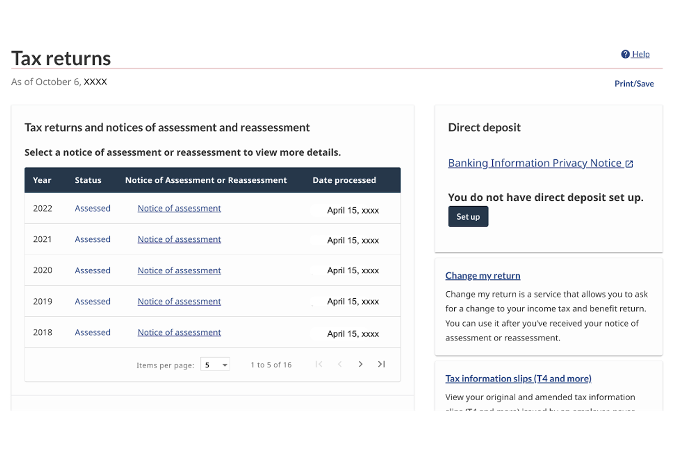Screen dimensions: 679x452
Task: Select the Assessed status for 2019
Action: 93,302
